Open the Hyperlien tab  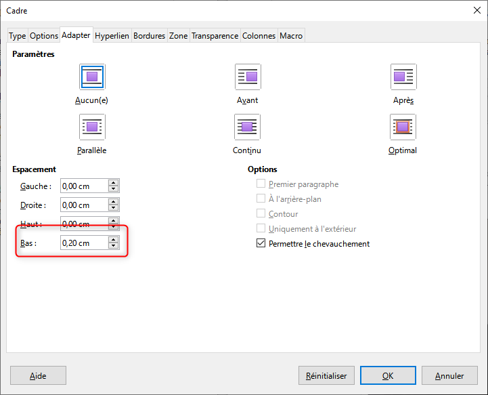tap(112, 36)
